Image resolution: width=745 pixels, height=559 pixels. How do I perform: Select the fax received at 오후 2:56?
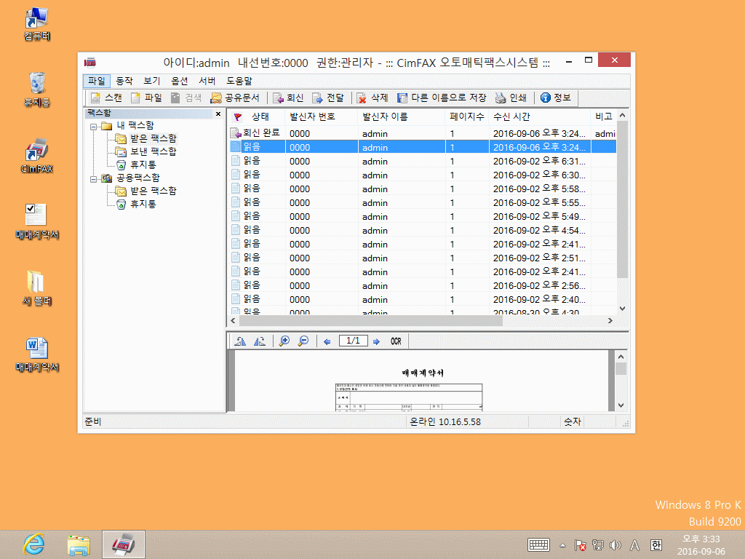pos(423,285)
